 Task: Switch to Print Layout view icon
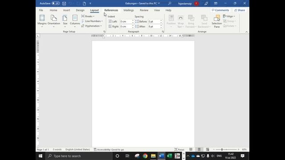[199, 149]
